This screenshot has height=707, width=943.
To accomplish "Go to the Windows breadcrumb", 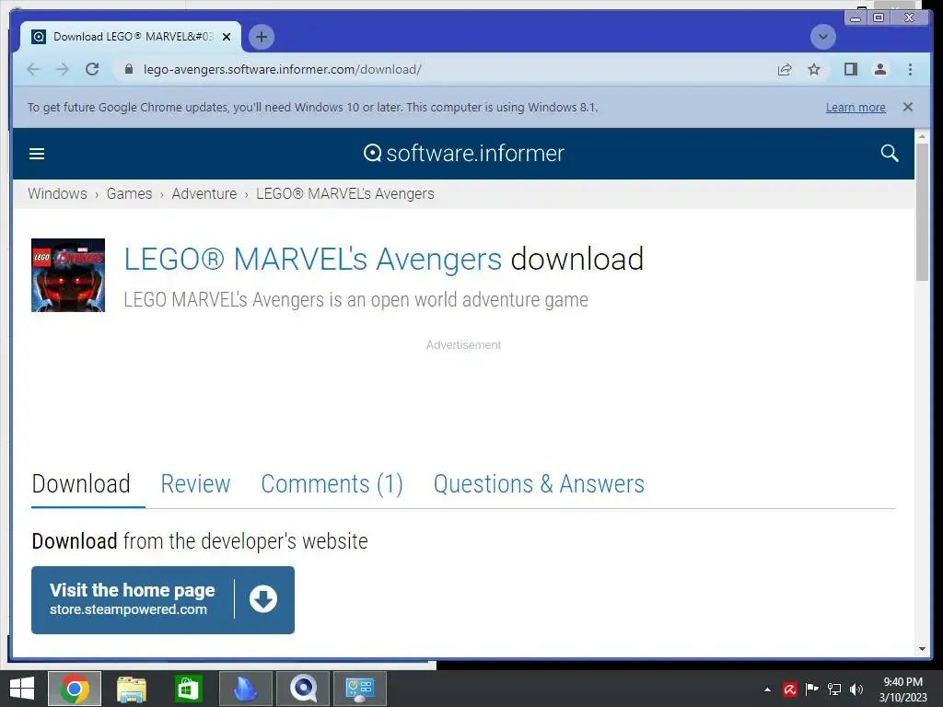I will (x=57, y=193).
